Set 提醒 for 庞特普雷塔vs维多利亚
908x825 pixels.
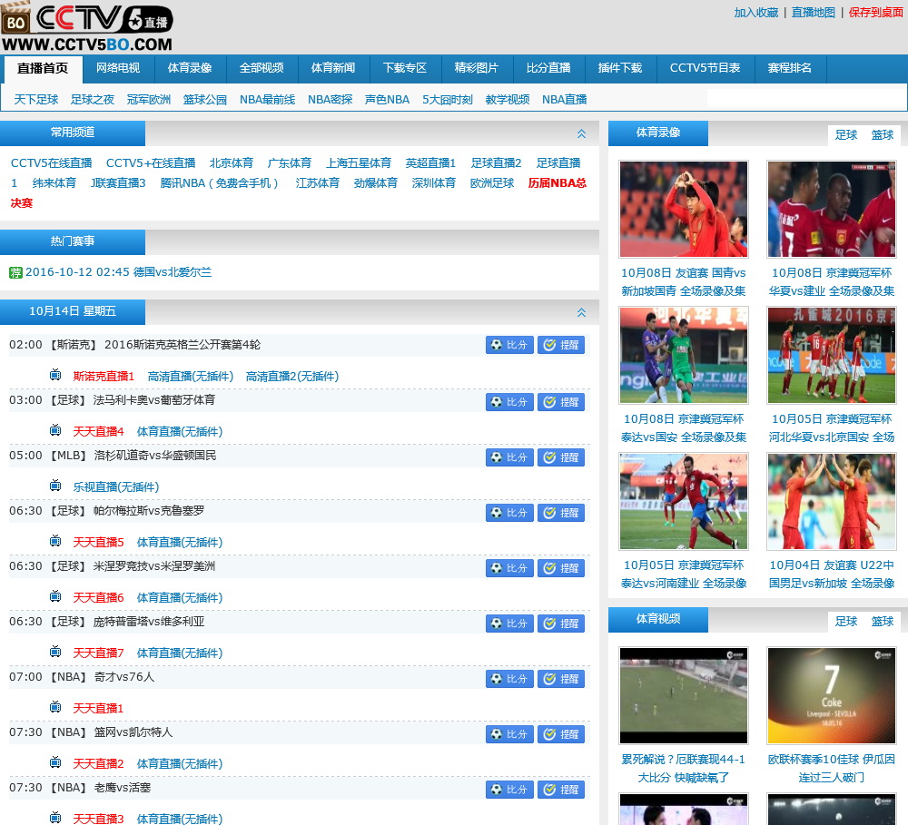point(561,624)
